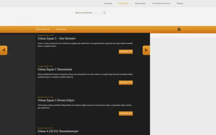Open the second link in the orange bar

(61, 29)
